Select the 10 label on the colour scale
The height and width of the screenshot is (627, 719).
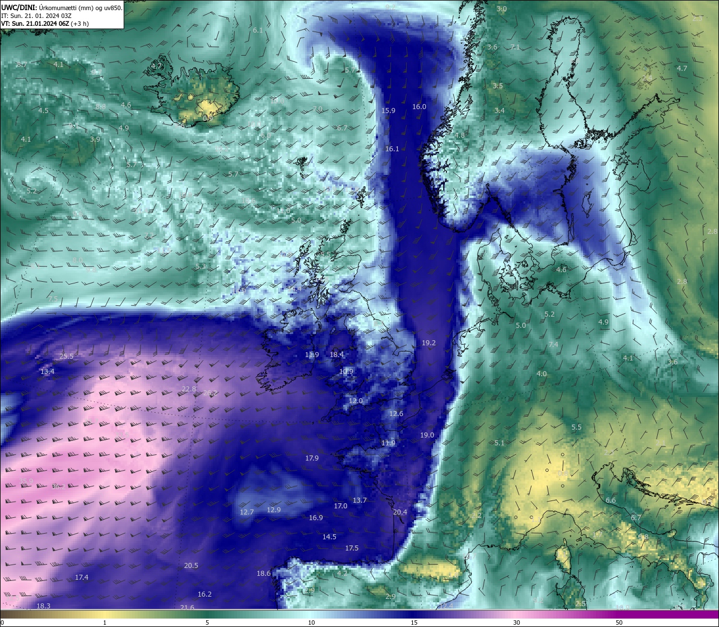pyautogui.click(x=311, y=623)
